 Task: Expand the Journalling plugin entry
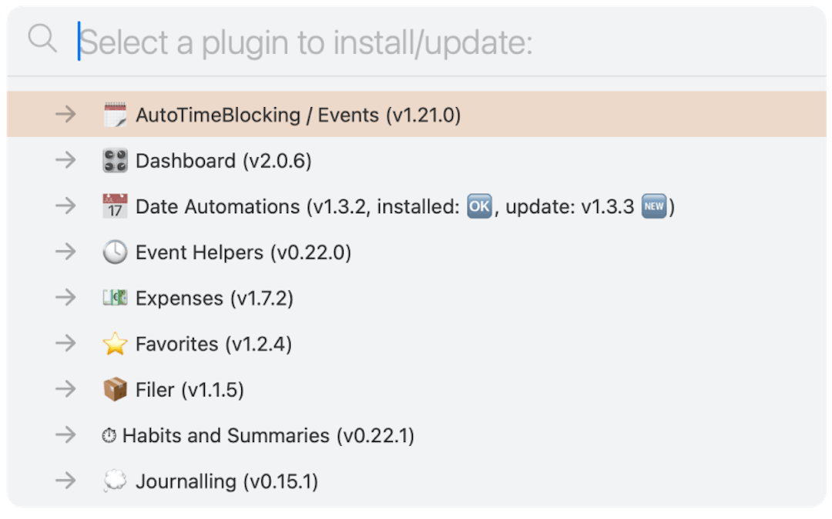66,480
